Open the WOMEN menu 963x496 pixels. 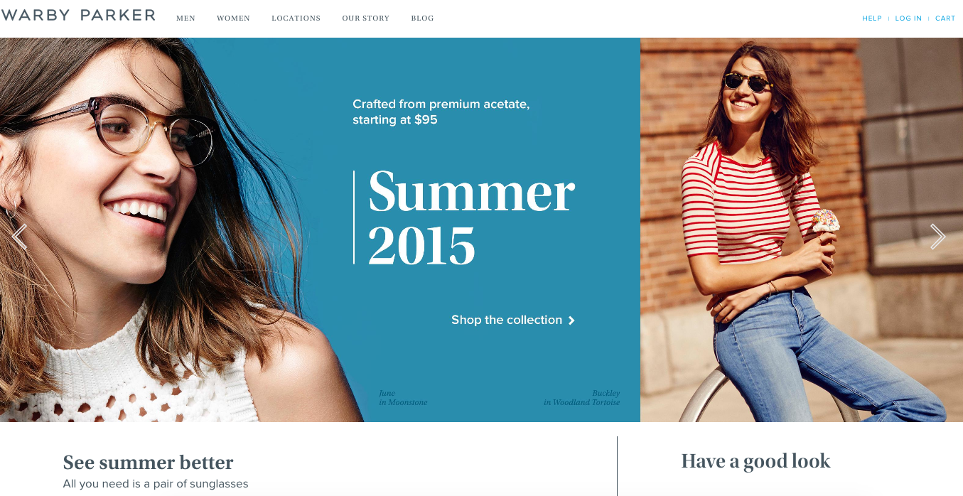233,18
